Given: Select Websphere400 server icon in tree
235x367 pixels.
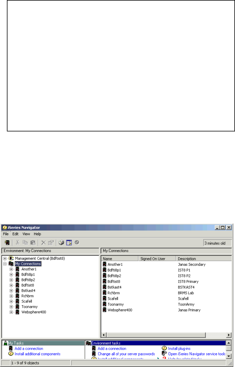Looking at the screenshot, I should coord(18,312).
